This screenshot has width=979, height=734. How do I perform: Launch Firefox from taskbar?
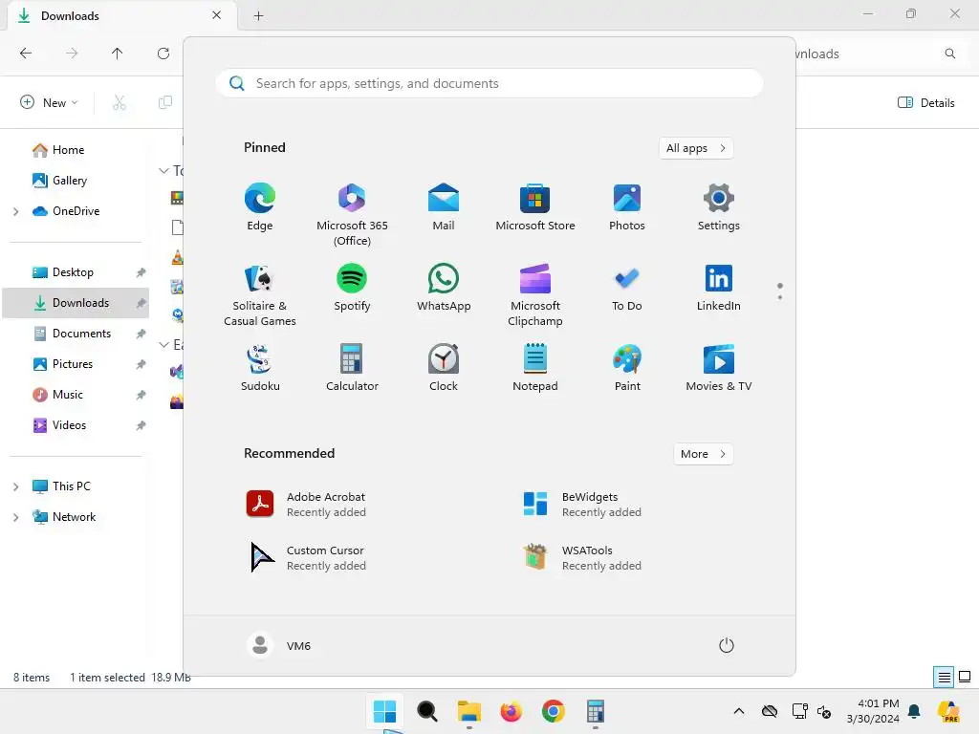click(511, 710)
